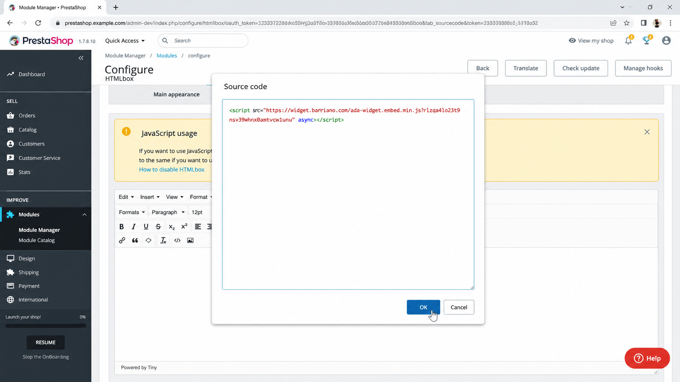Insert blockquote in editor
This screenshot has height=382, width=680.
135,240
